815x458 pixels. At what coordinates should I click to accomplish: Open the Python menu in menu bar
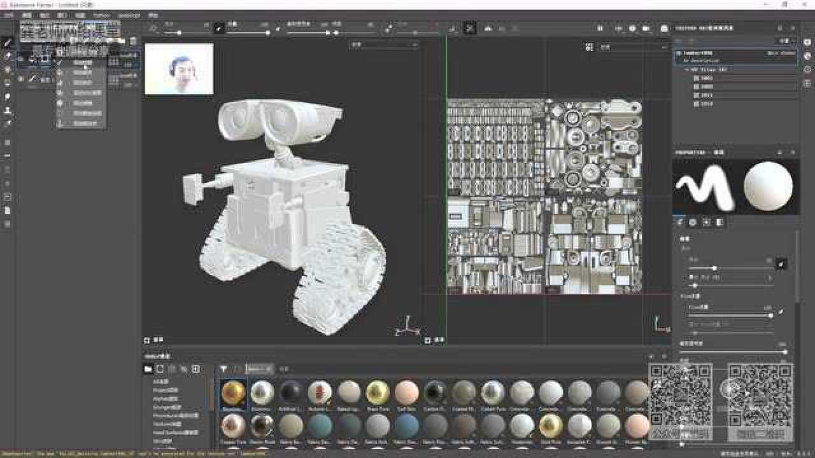[x=101, y=15]
